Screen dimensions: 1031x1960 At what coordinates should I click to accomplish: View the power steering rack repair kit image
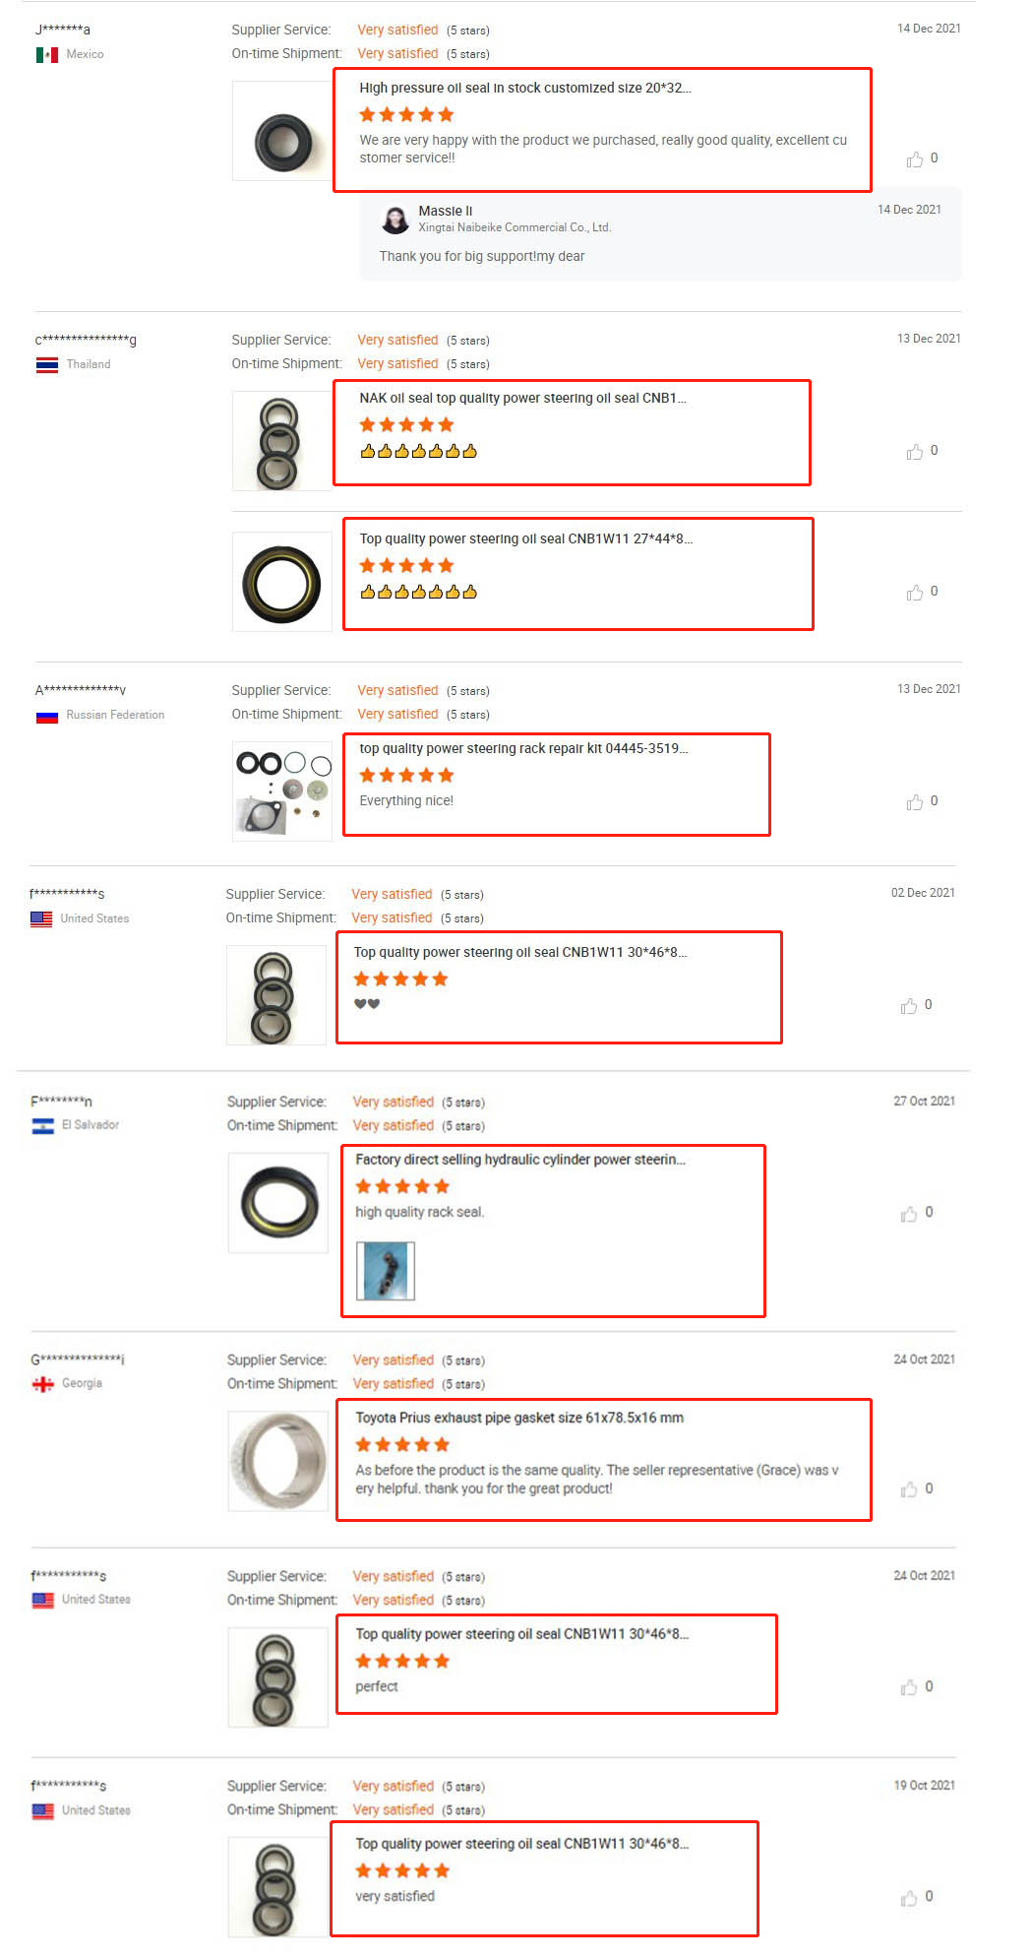tap(282, 791)
